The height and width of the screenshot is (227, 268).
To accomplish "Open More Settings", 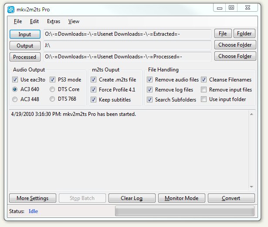I will pos(33,198).
